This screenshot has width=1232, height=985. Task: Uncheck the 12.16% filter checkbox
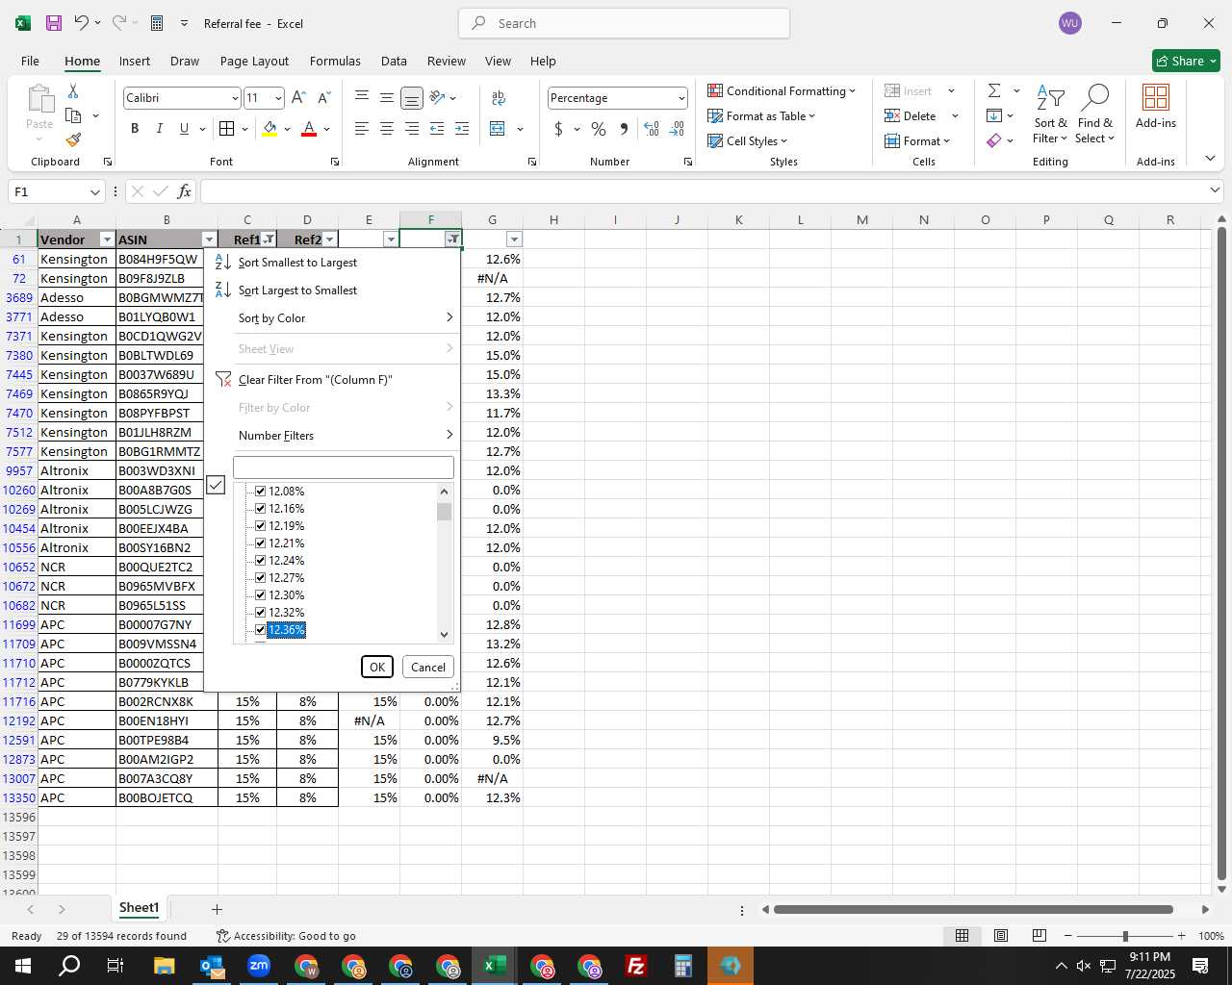click(260, 509)
